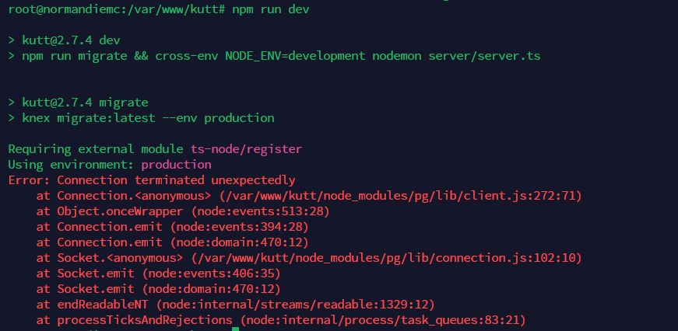The image size is (678, 331).
Task: Click the 'Requiring external module' text
Action: tap(96, 149)
